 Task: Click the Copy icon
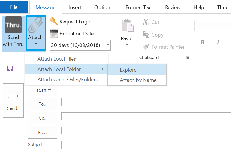[146, 35]
